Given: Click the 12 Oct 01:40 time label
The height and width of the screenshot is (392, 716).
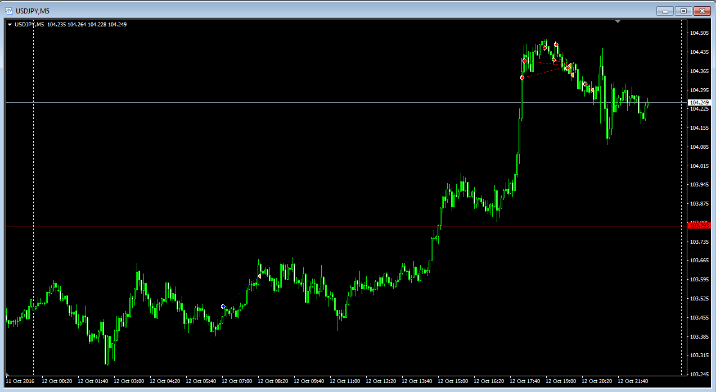Looking at the screenshot, I should (93, 381).
